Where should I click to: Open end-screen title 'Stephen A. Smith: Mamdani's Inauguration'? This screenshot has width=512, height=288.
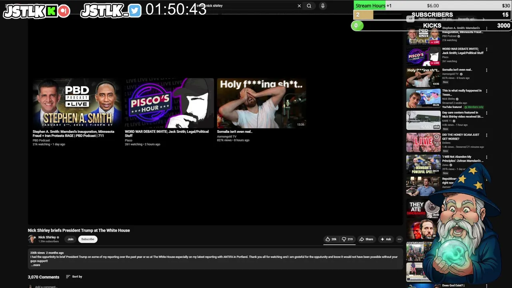click(x=74, y=134)
